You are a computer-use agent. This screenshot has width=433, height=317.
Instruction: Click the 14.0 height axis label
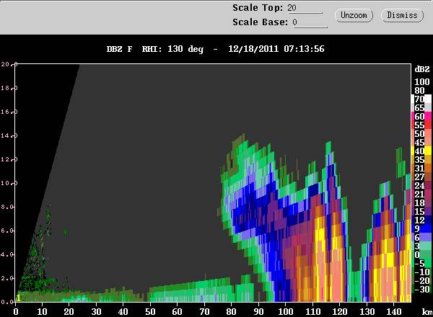pyautogui.click(x=9, y=135)
